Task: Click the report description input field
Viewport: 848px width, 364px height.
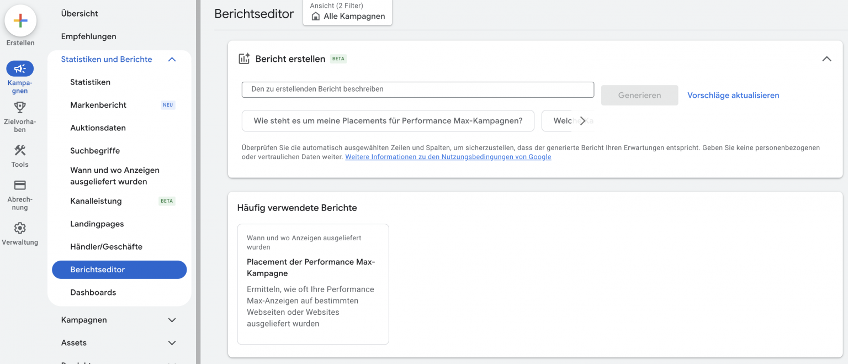Action: (418, 89)
